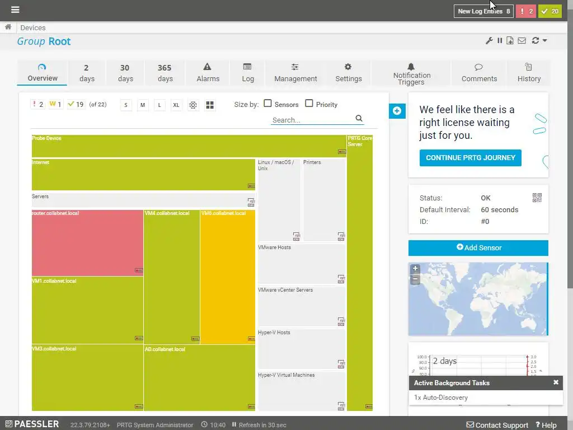
Task: Go to home via house icon
Action: pyautogui.click(x=8, y=27)
